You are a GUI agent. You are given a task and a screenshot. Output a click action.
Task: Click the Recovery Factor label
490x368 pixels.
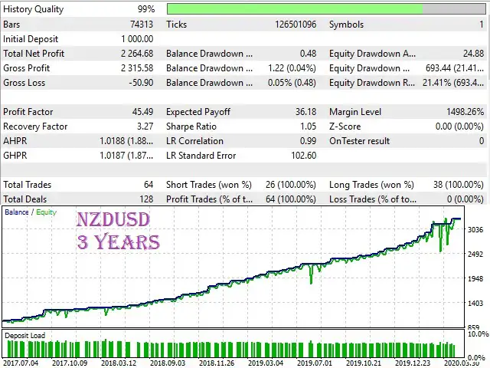[34, 127]
